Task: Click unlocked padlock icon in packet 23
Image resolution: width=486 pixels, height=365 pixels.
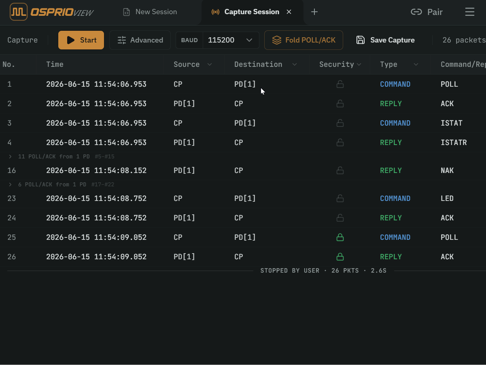Action: (340, 199)
